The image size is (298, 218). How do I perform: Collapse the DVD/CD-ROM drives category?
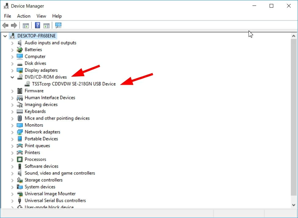pyautogui.click(x=12, y=77)
